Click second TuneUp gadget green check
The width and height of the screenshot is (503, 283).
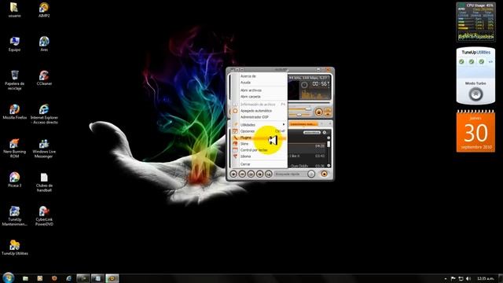pyautogui.click(x=472, y=61)
